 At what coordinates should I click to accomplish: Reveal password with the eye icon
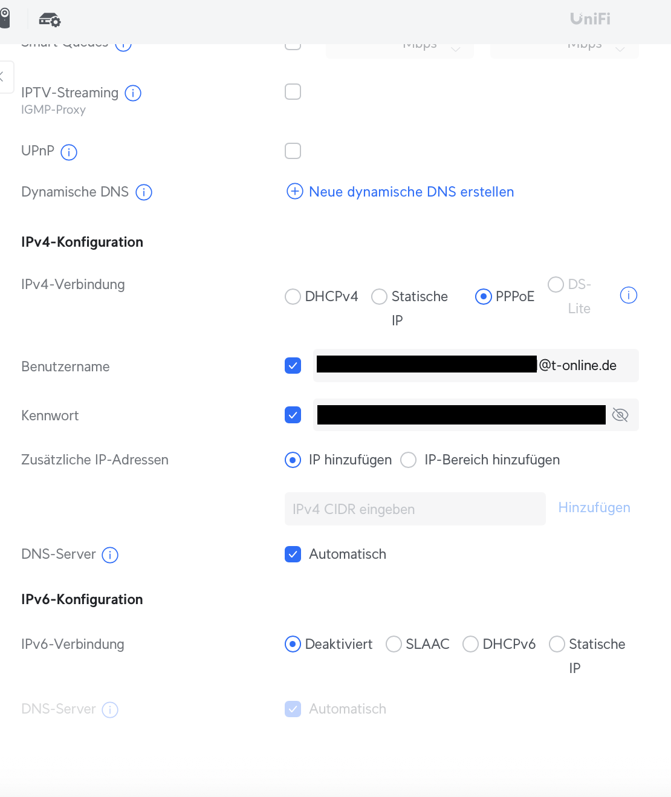tap(620, 415)
